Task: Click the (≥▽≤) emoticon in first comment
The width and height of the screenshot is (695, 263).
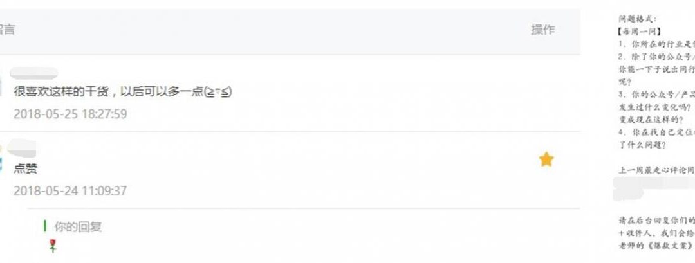Action: pos(219,92)
